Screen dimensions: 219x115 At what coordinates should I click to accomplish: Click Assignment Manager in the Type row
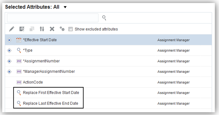pyautogui.click(x=173, y=50)
